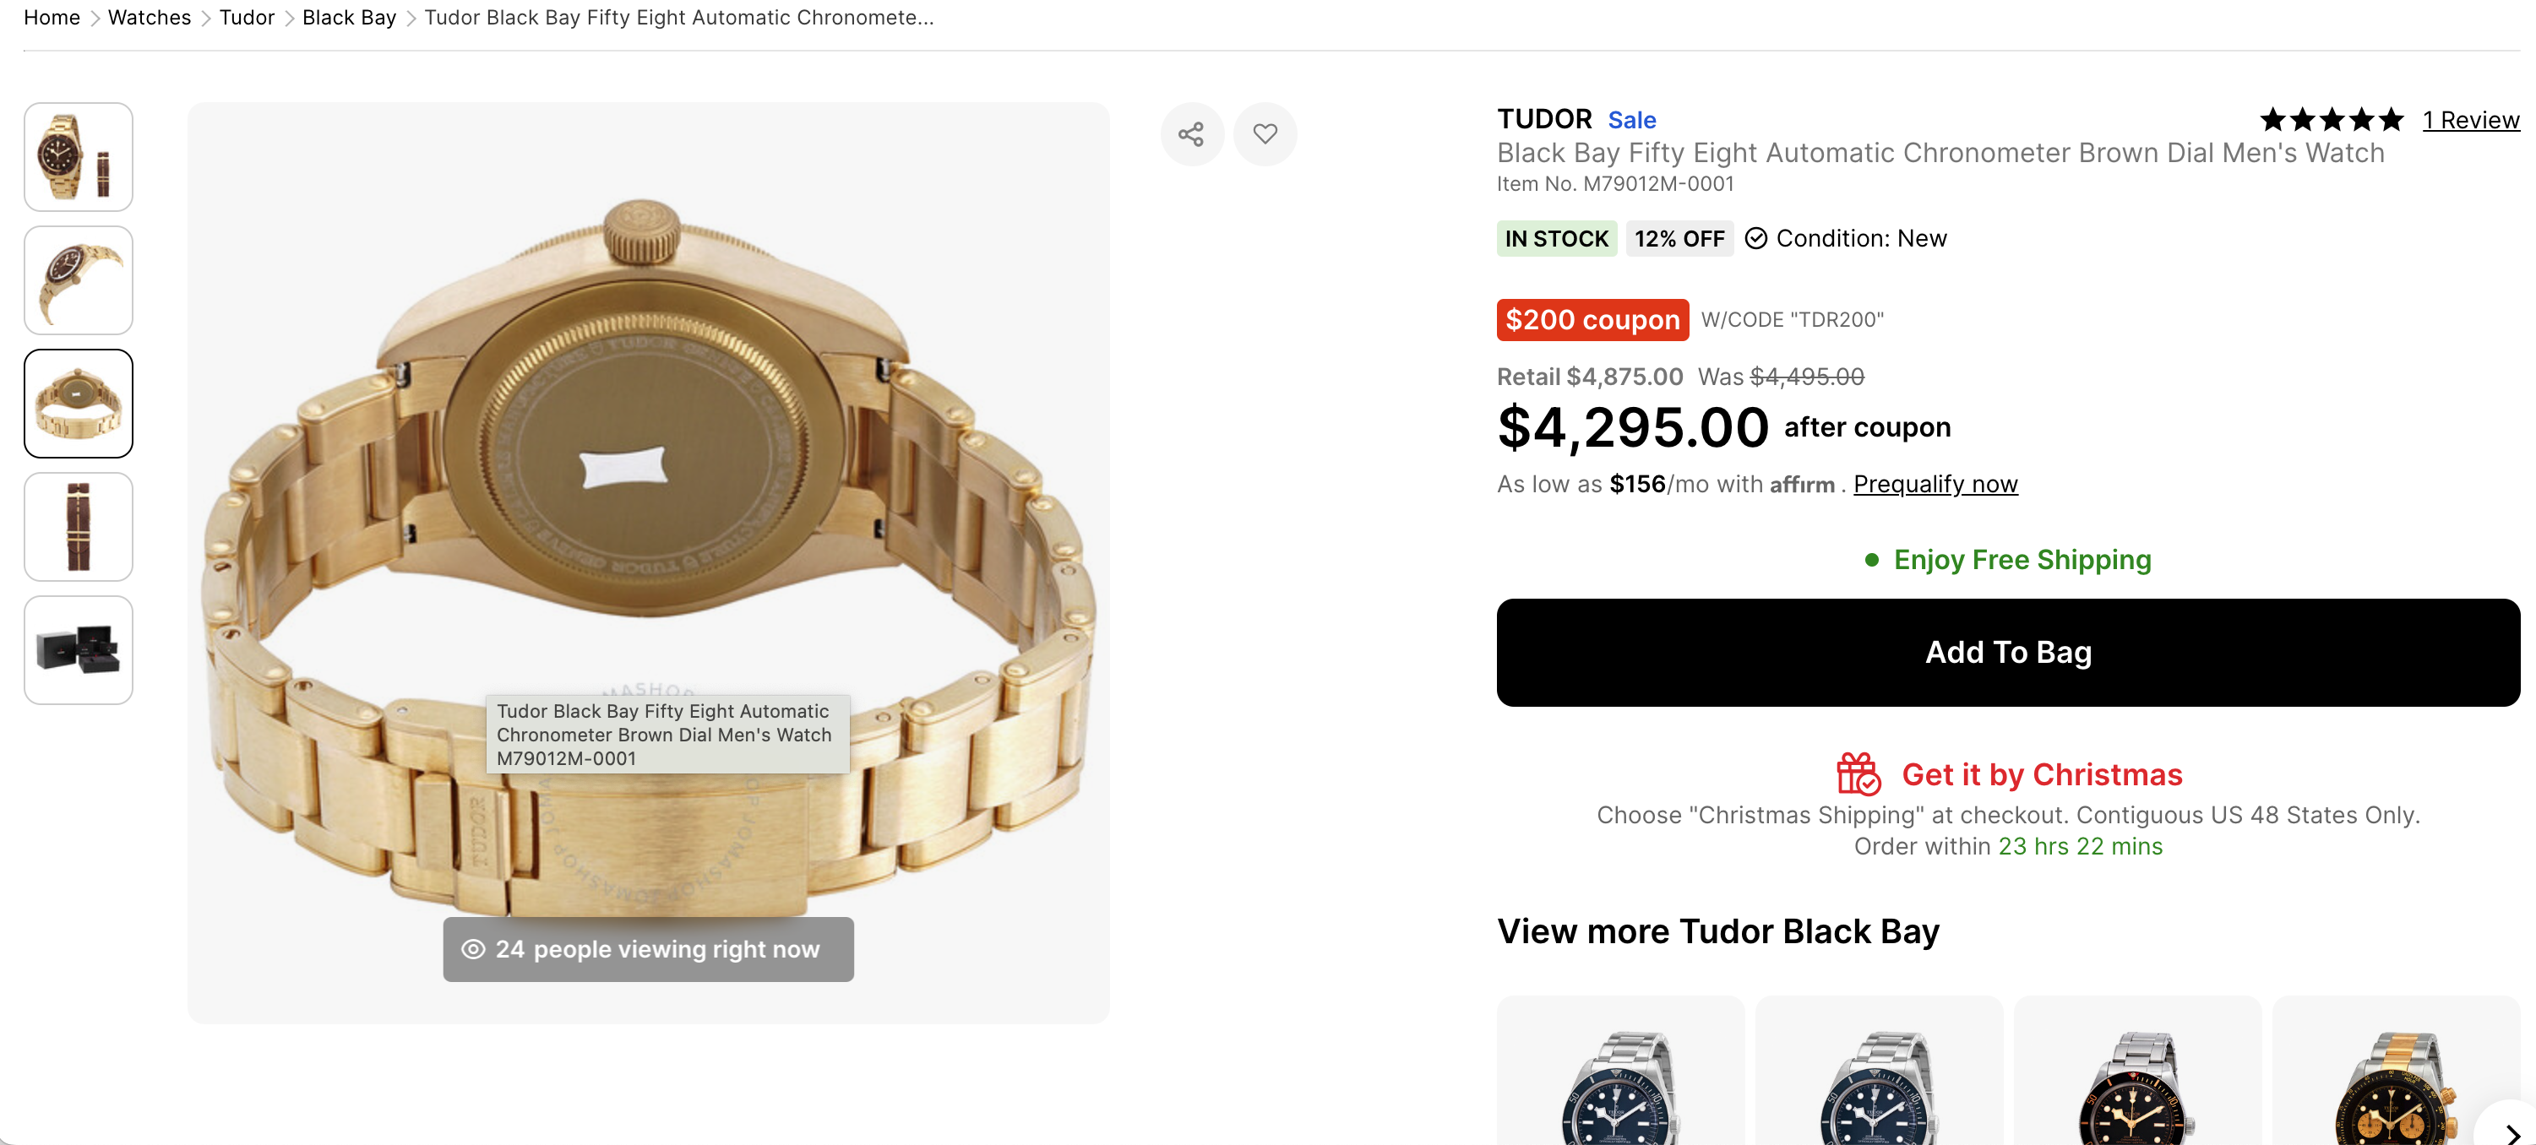Select first thumbnail showing watch front
This screenshot has height=1145, width=2536.
tap(79, 157)
